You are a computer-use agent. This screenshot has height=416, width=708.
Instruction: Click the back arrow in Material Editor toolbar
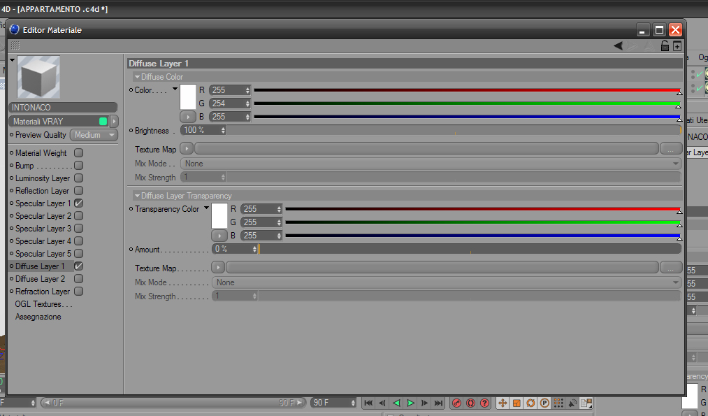click(618, 45)
